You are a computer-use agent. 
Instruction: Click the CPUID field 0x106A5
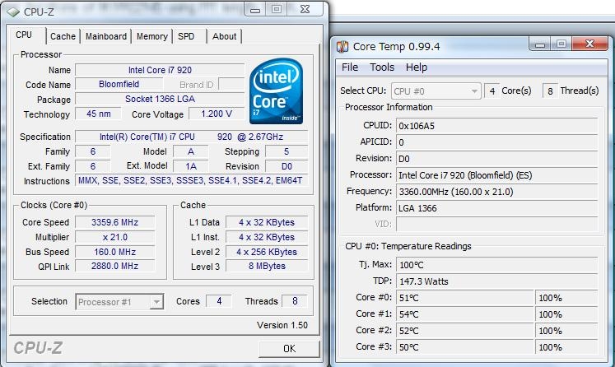click(x=497, y=126)
